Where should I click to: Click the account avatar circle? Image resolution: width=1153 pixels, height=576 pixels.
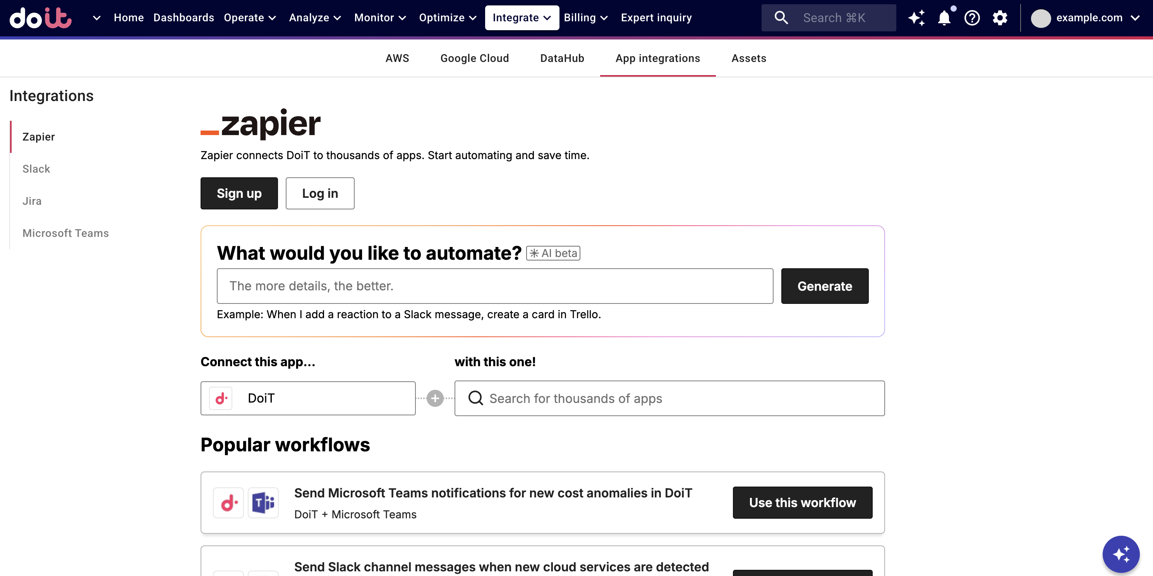[1041, 18]
